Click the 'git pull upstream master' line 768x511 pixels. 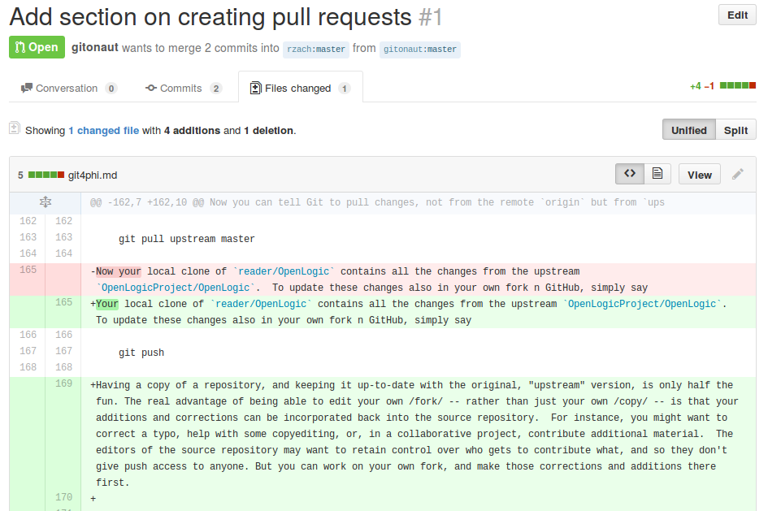(x=187, y=239)
